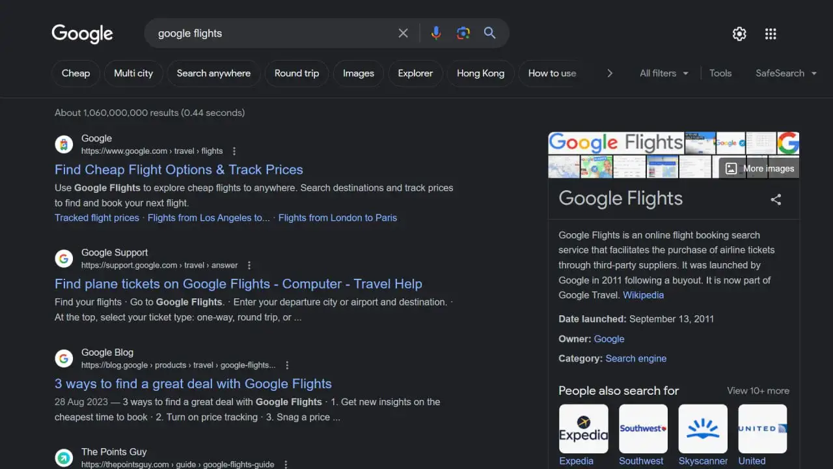Screen dimensions: 833x469
Task: Click the Google logo
Action: pyautogui.click(x=82, y=34)
